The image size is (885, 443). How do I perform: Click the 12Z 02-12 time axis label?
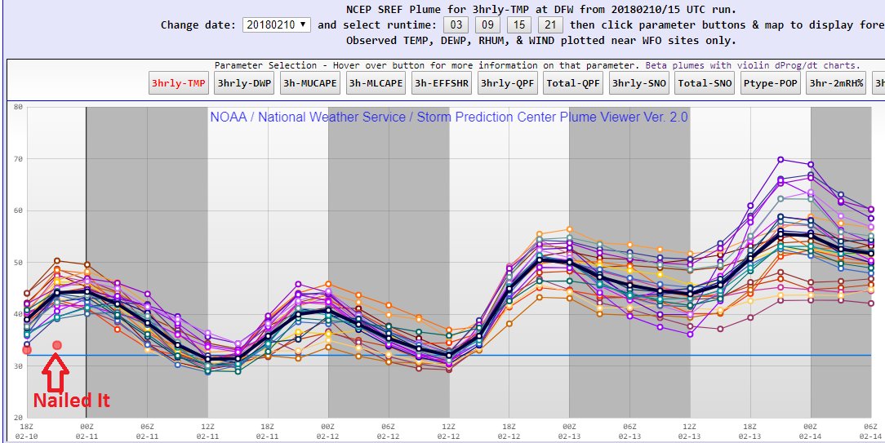[449, 433]
